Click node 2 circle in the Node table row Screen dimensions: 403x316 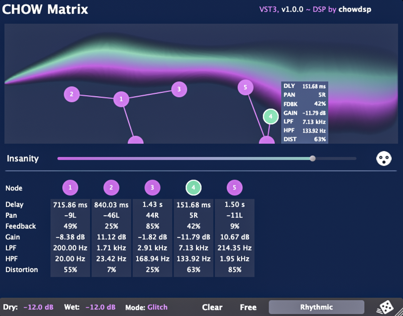coord(111,187)
